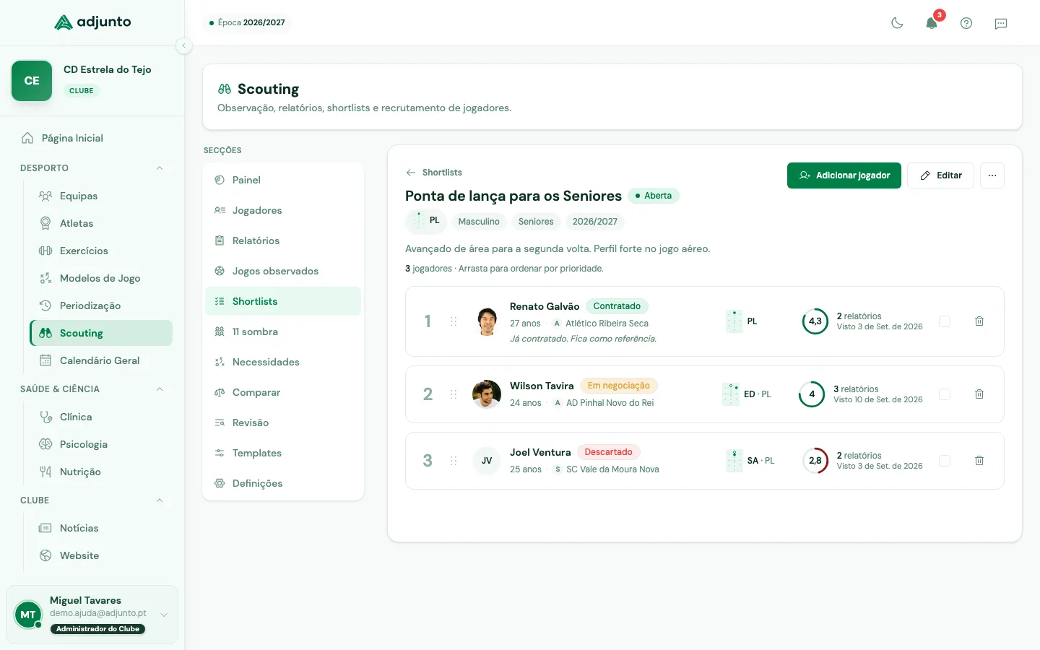Open more options ellipsis menu

[x=992, y=175]
